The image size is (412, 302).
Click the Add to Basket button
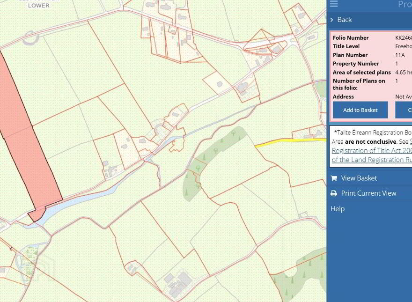coord(360,110)
